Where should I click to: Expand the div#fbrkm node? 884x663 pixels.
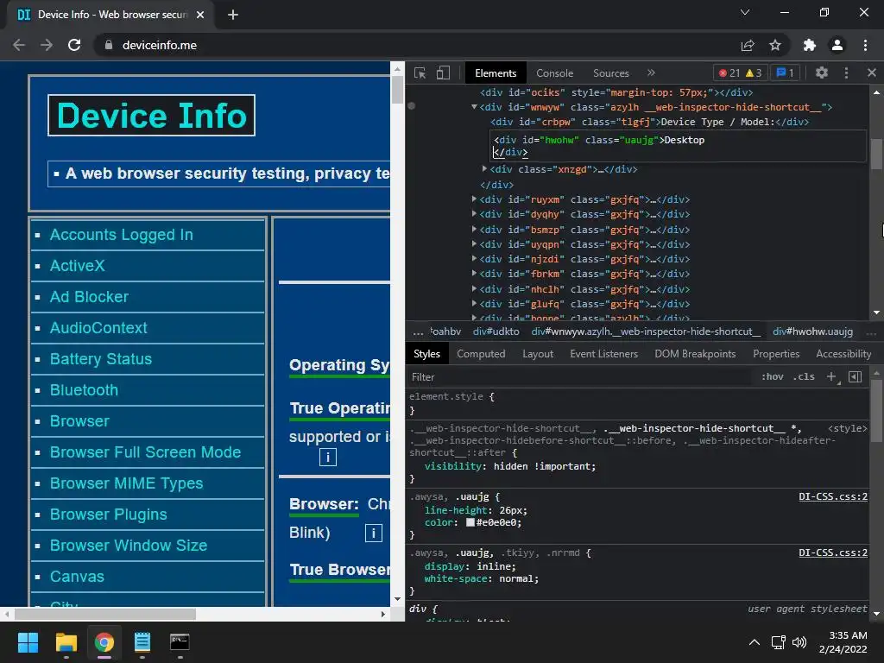(474, 274)
